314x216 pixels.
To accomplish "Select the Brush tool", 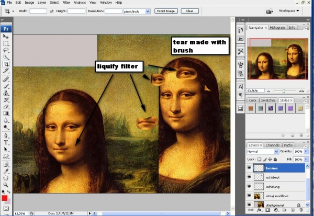I will [x=6, y=86].
